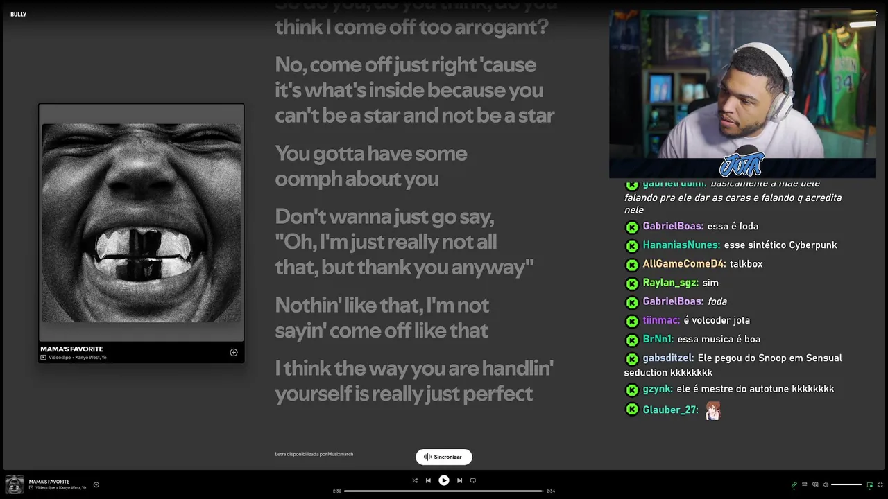Screen dimensions: 888x499
Task: Click elapsed time 2:32
Action: [x=337, y=491]
